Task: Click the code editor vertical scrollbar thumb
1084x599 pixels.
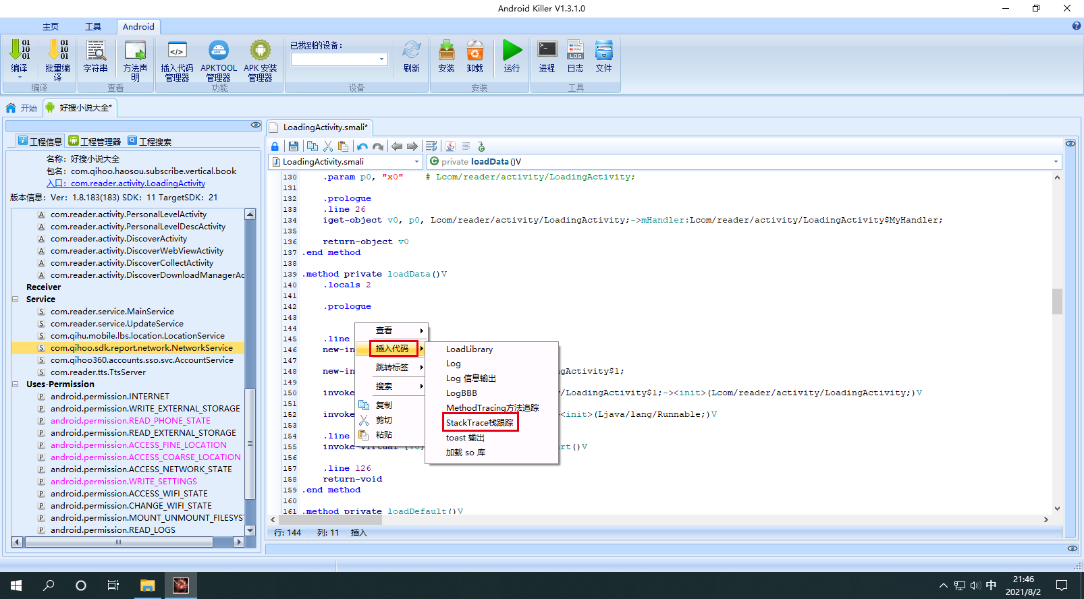Action: tap(1057, 302)
